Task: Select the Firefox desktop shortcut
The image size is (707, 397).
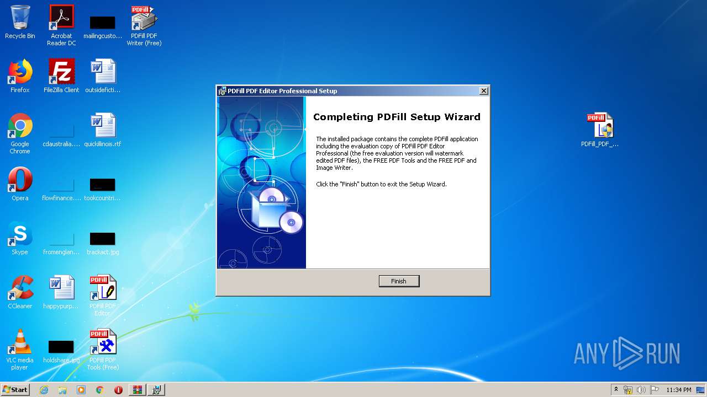Action: (20, 76)
